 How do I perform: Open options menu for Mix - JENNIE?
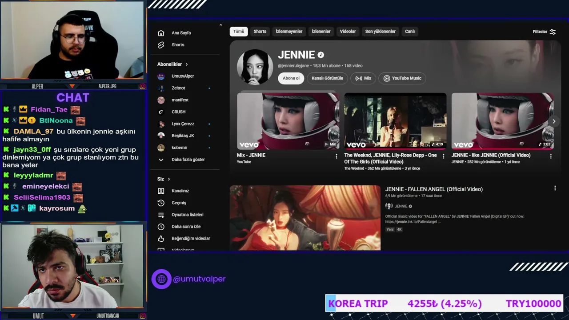click(x=336, y=156)
